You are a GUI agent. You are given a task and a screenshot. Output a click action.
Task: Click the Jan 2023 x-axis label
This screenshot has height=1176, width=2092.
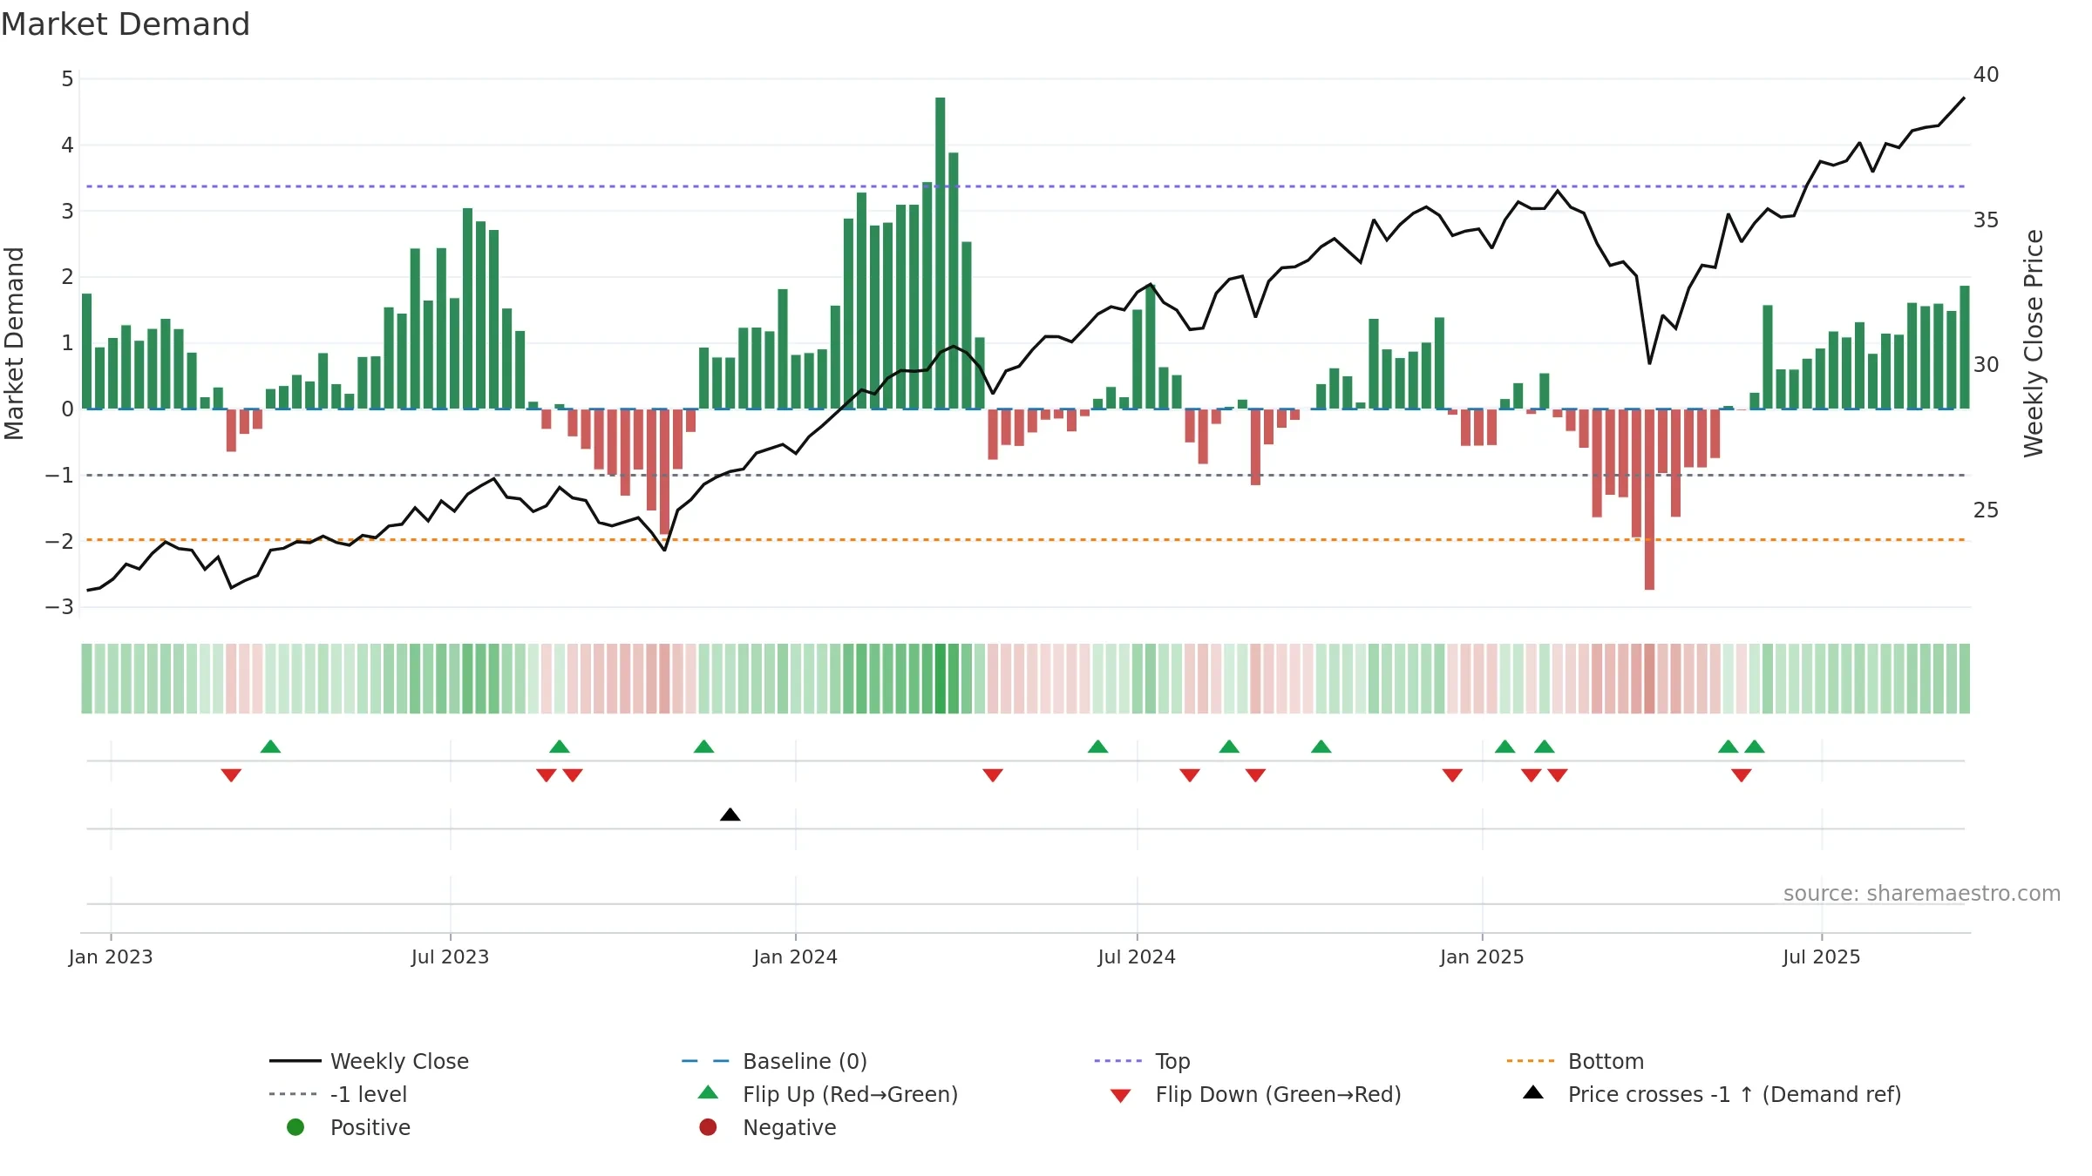111,956
